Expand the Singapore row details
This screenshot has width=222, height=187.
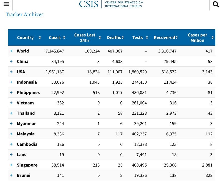click(11, 165)
